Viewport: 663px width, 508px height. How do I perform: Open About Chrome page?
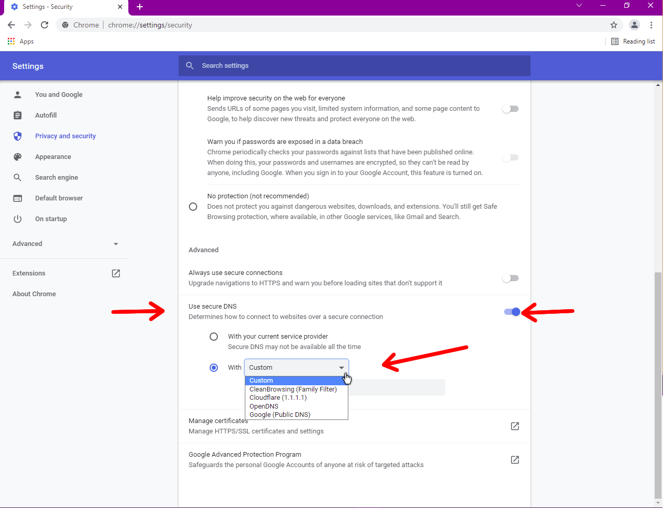tap(34, 294)
